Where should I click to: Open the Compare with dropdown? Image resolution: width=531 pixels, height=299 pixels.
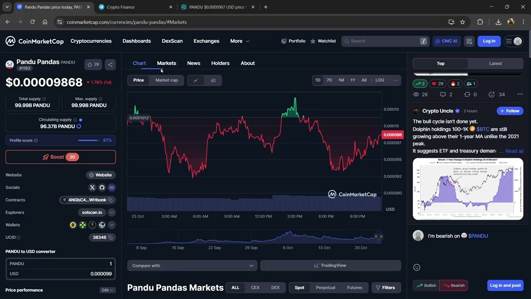(x=192, y=266)
